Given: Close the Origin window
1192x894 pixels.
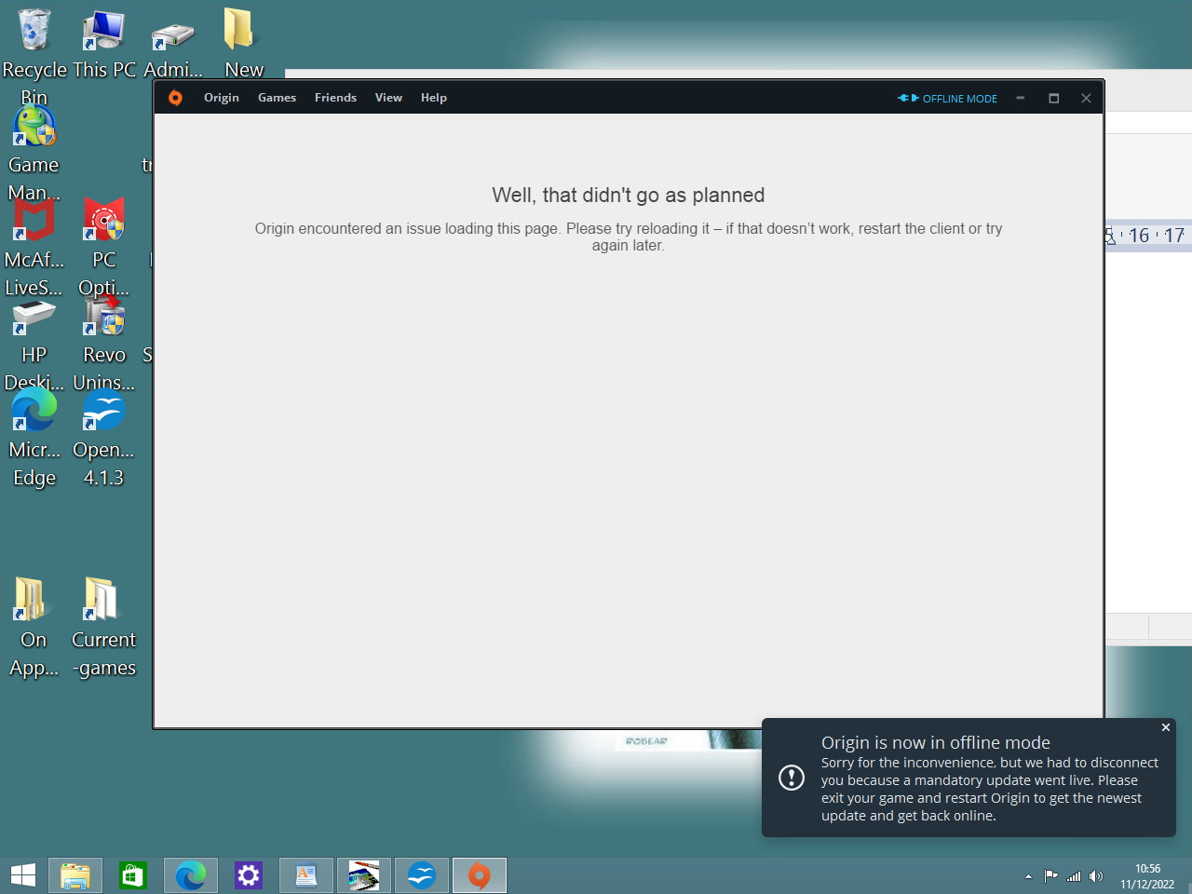Looking at the screenshot, I should coord(1086,98).
